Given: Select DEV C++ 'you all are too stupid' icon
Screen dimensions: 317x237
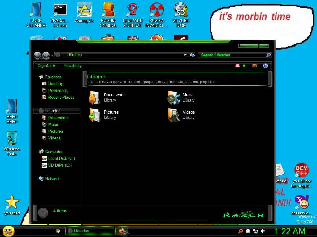Looking at the screenshot, I should [302, 176].
